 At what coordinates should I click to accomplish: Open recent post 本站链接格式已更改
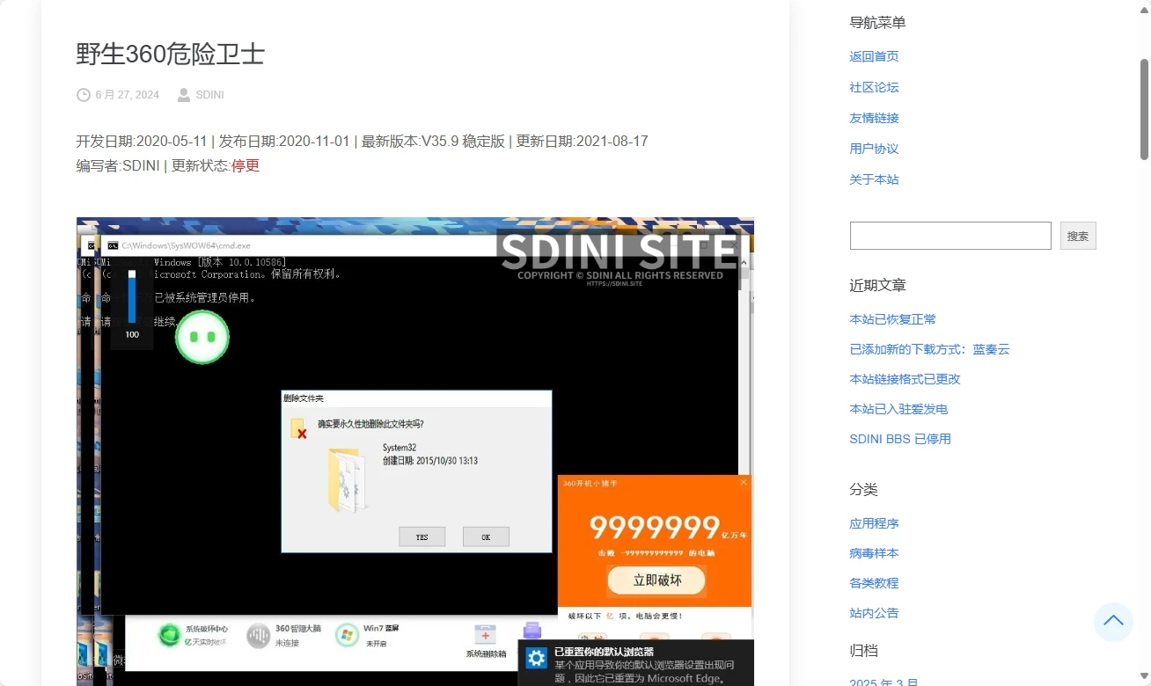coord(905,379)
